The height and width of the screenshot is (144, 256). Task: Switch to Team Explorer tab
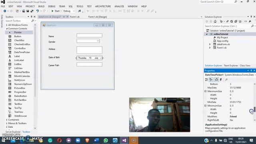coord(231,66)
